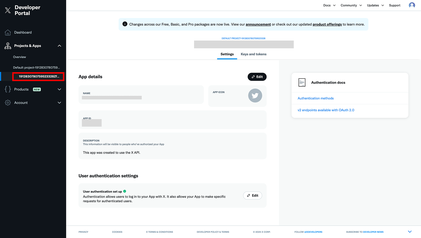
Task: Click the info icon in the announcement banner
Action: tap(125, 24)
